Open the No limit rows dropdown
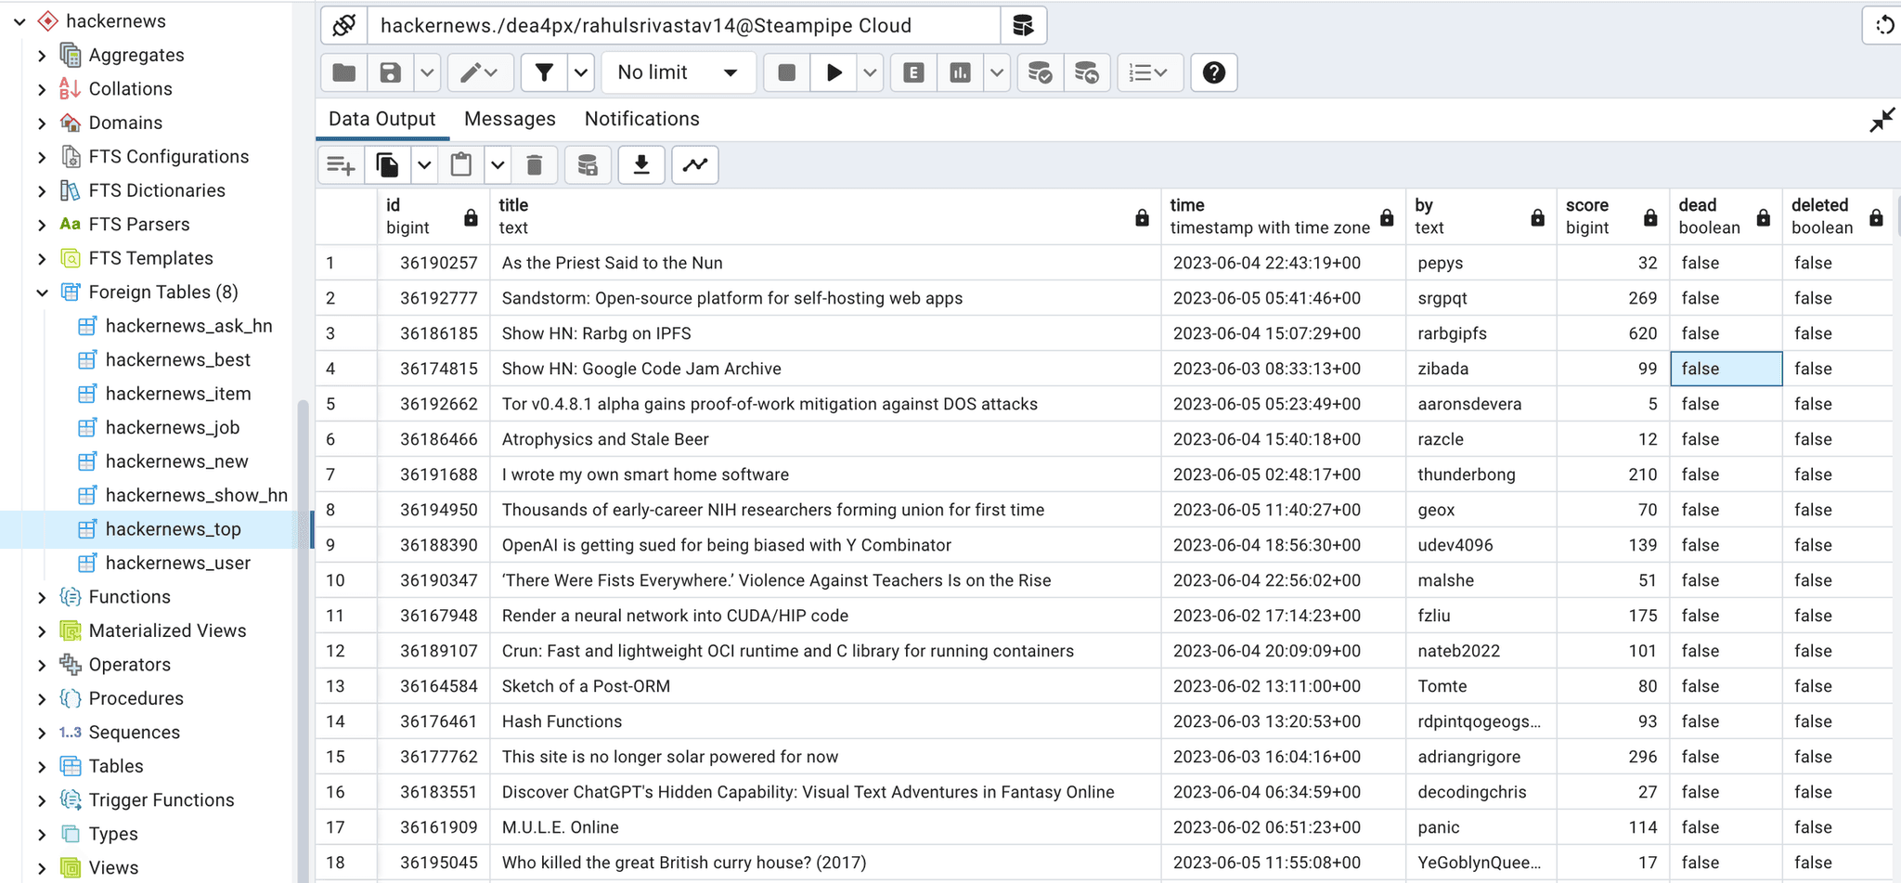1901x883 pixels. [x=679, y=72]
